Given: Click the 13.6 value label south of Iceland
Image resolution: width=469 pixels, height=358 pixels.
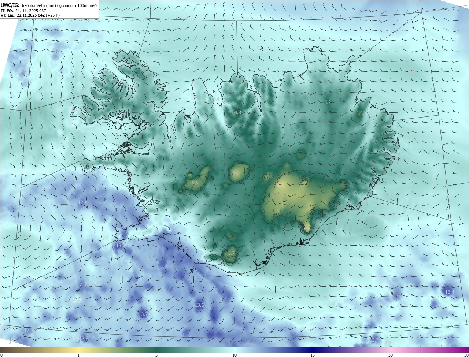Looking at the screenshot, I should point(199,305).
